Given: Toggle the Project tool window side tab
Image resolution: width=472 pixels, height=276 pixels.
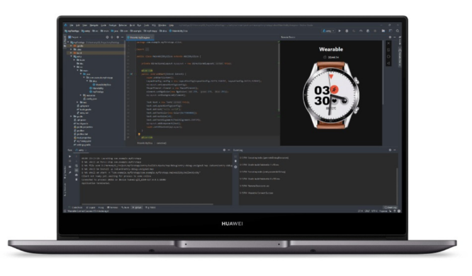Looking at the screenshot, I should point(65,41).
